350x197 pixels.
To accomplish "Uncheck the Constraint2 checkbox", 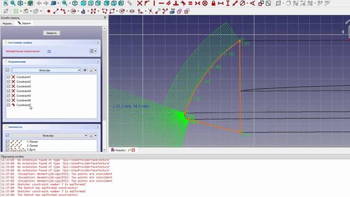I will coord(9,82).
